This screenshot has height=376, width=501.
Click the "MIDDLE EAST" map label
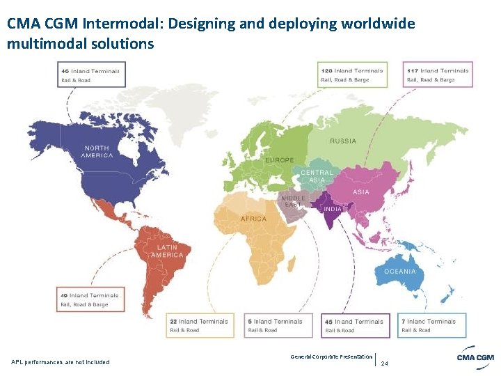pos(293,201)
